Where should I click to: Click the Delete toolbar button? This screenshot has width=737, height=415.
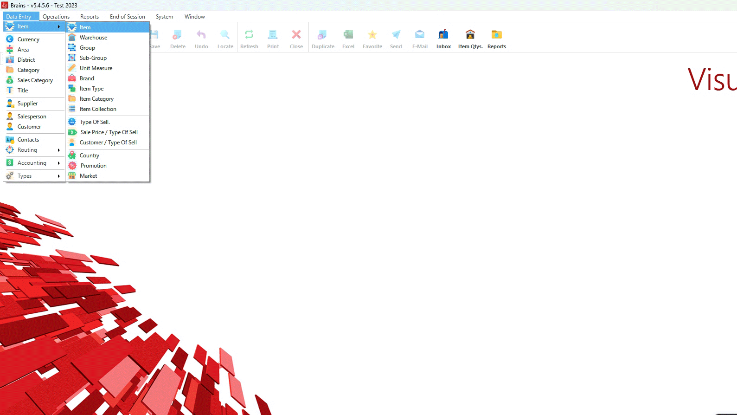point(178,39)
